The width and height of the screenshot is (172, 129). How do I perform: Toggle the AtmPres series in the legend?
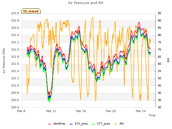[57, 124]
